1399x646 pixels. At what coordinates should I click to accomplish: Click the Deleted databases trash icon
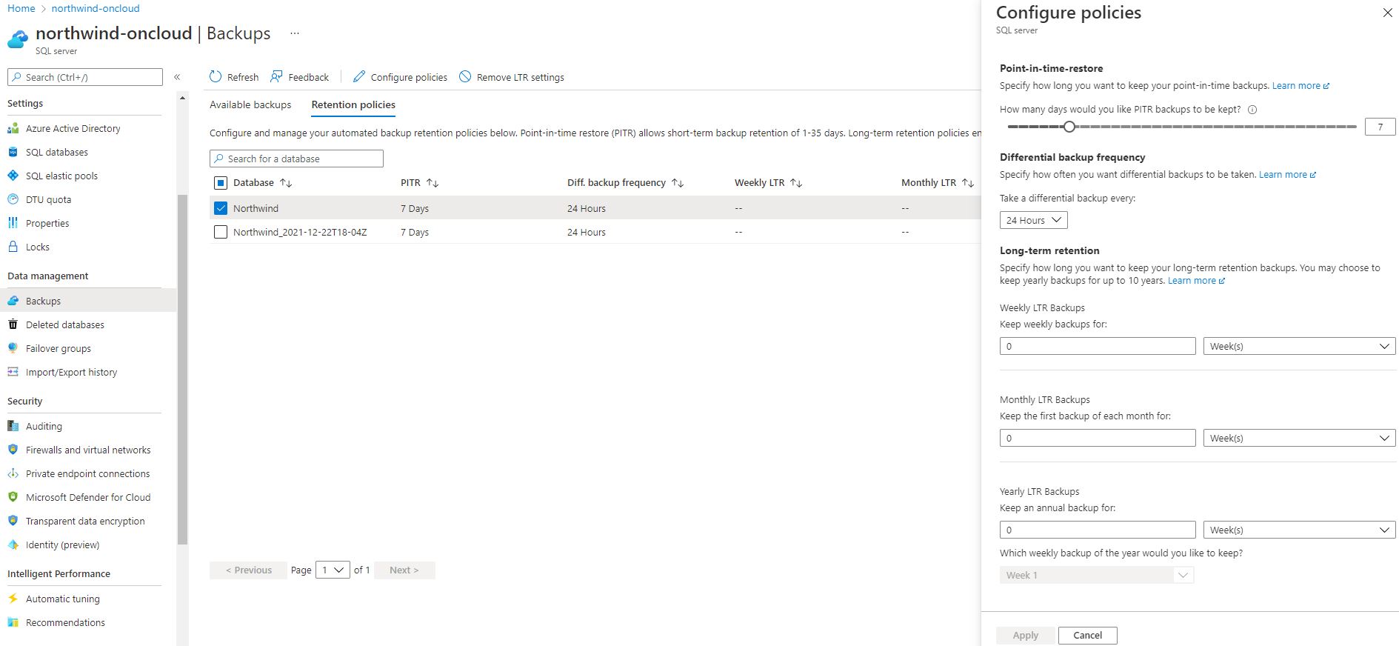[x=13, y=324]
